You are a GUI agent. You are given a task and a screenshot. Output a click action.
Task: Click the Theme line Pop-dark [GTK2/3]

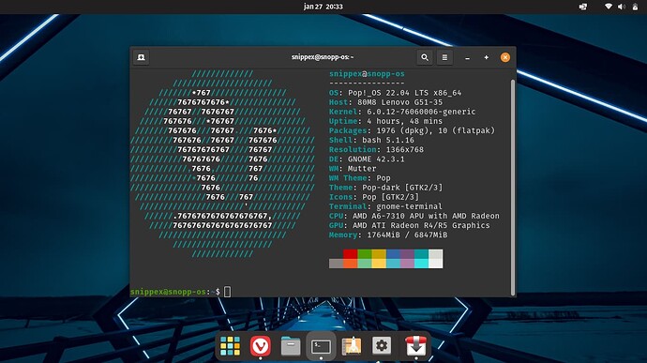coord(385,188)
